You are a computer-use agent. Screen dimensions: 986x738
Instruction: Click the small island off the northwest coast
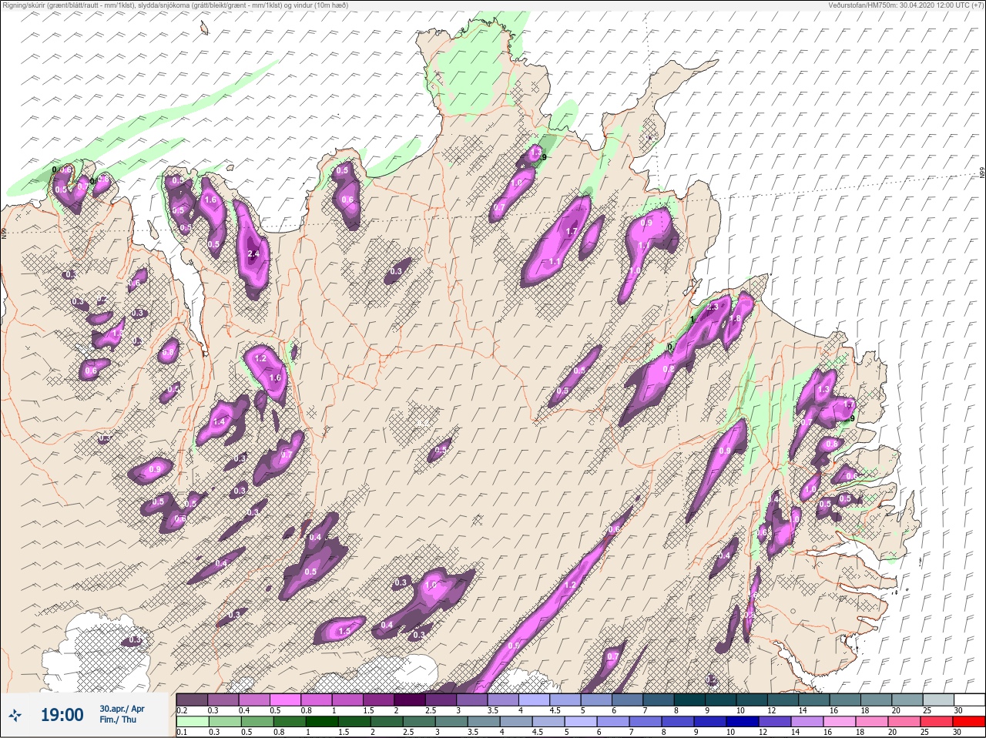204,29
